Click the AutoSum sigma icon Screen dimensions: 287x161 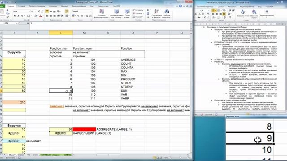tap(148, 10)
